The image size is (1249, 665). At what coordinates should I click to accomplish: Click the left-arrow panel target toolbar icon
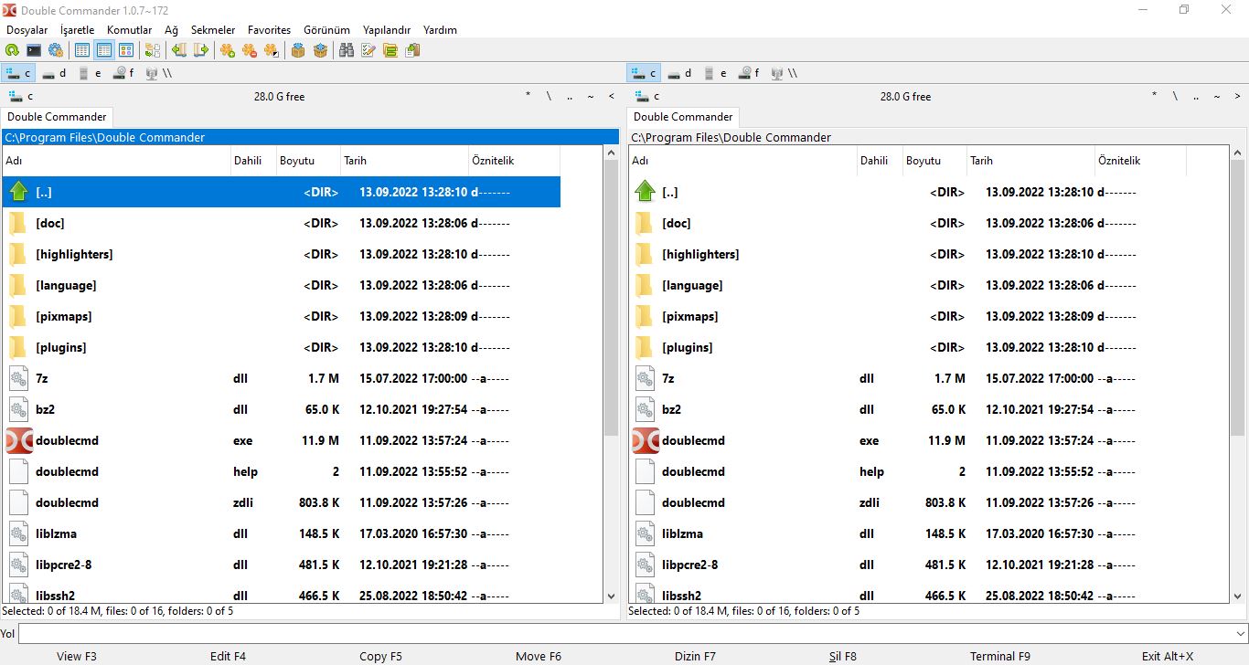(x=179, y=50)
